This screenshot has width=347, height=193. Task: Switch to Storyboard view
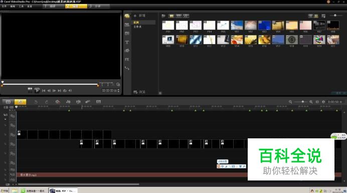click(8, 102)
